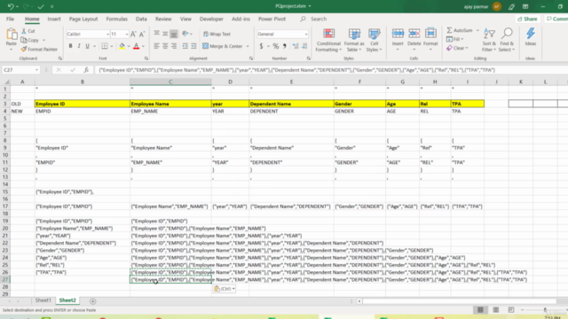Screen dimensions: 568x319
Task: Open the Find & Select magnifier
Action: (x=507, y=40)
